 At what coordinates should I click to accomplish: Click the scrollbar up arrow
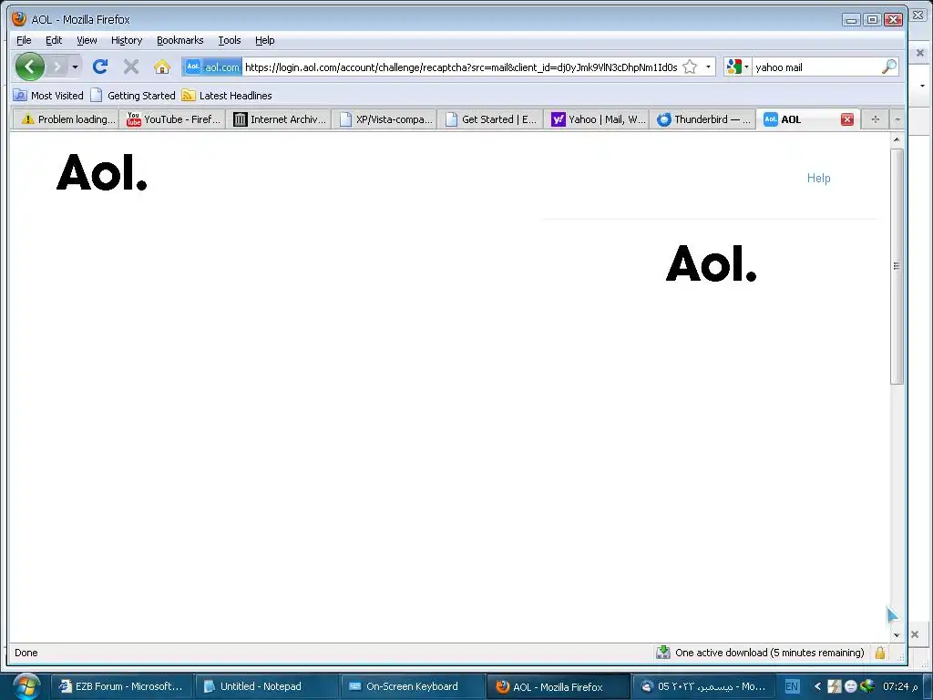(897, 139)
